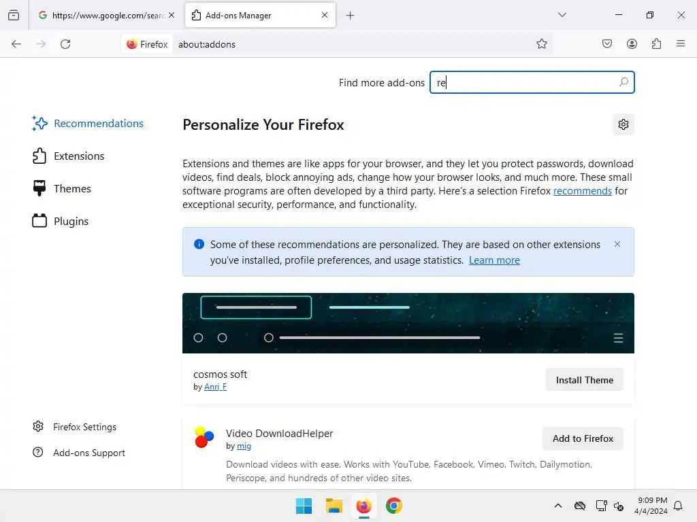Select the Add-ons Manager tab
This screenshot has width=697, height=522.
(x=260, y=15)
